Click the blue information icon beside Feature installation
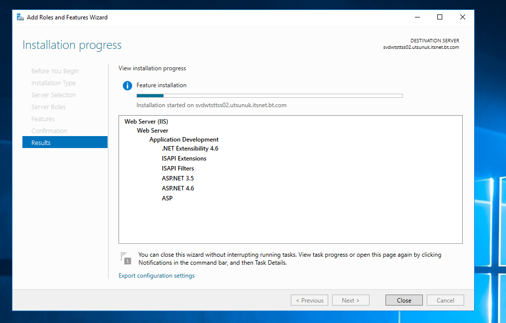 tap(127, 86)
